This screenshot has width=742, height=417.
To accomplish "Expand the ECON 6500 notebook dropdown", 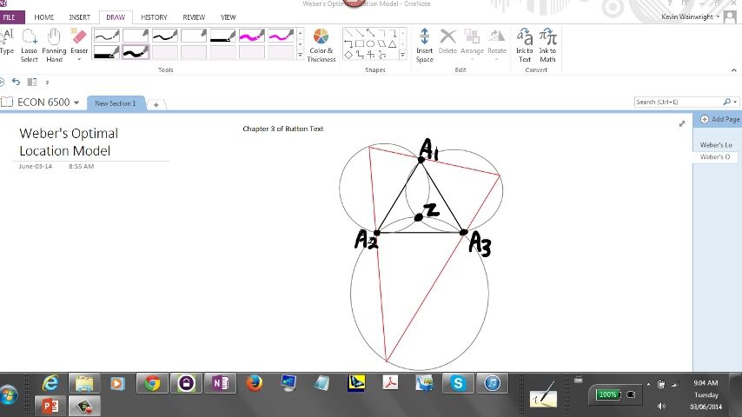I will (x=76, y=103).
